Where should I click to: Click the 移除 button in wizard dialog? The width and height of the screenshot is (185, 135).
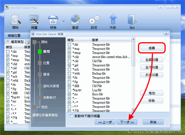pyautogui.click(x=151, y=101)
